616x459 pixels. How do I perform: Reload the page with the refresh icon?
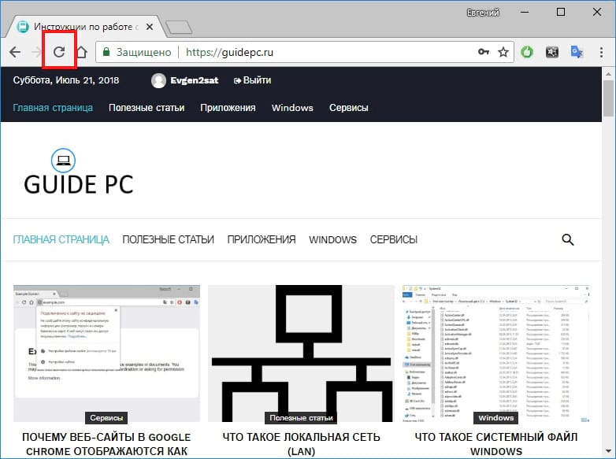[x=59, y=52]
